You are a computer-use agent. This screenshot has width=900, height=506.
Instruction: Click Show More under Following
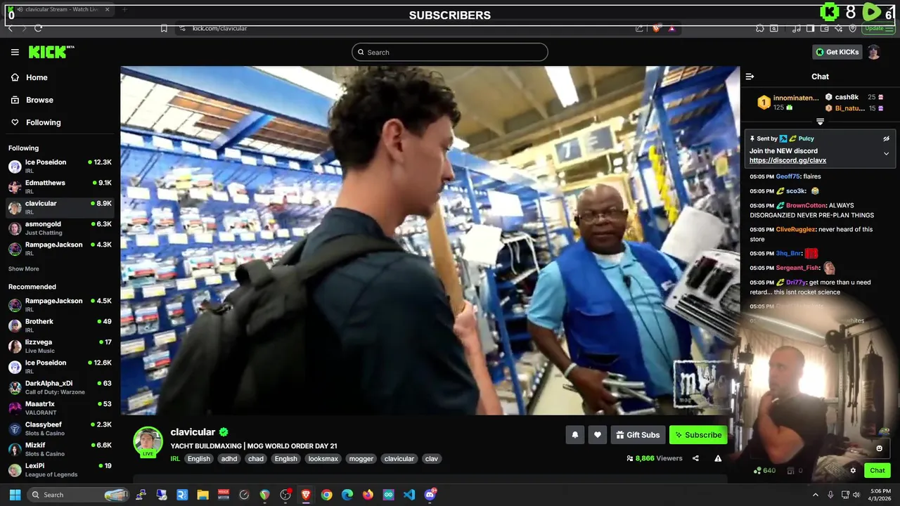24,268
